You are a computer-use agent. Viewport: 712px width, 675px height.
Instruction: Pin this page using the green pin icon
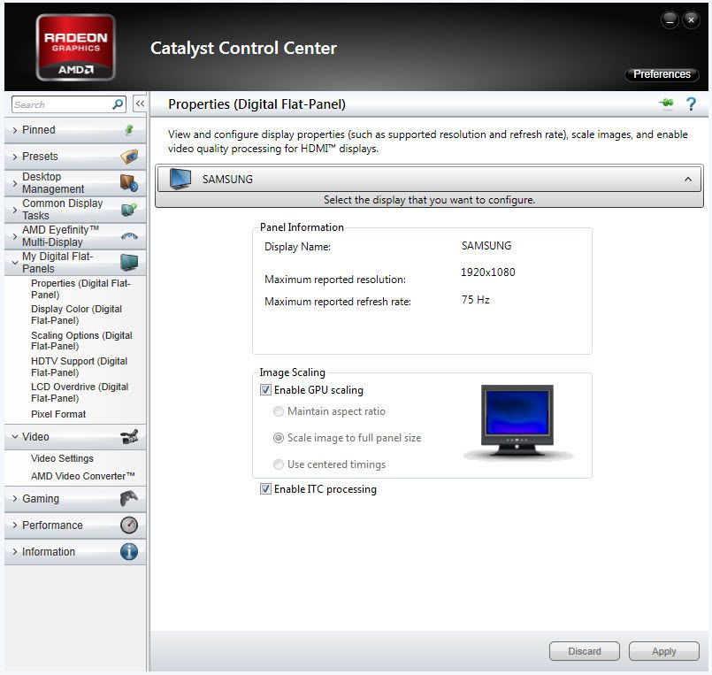click(x=667, y=104)
